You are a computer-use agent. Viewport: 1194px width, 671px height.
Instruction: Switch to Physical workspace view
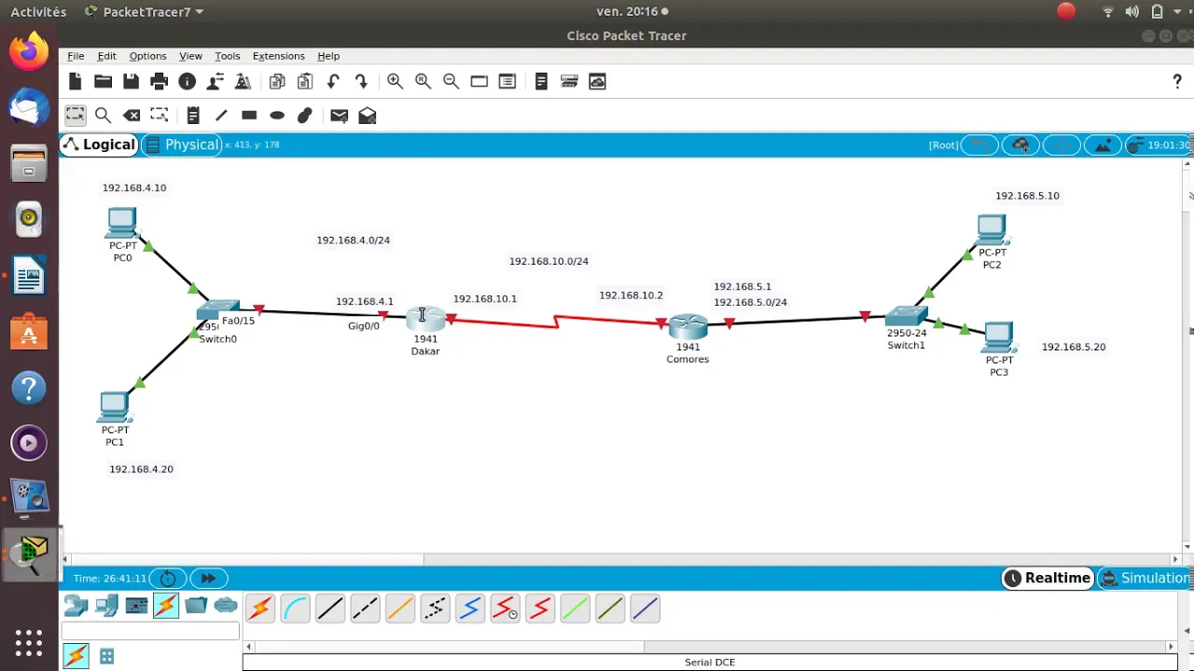click(182, 144)
